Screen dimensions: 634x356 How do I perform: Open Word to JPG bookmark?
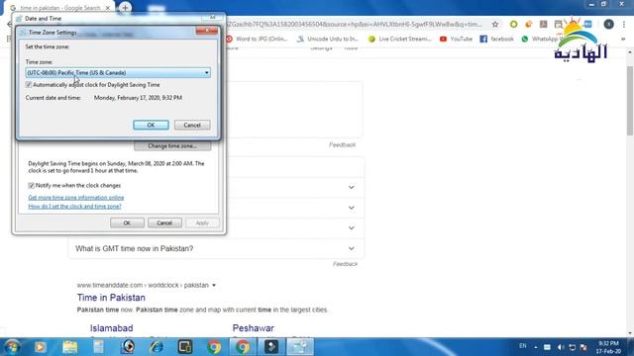[257, 39]
